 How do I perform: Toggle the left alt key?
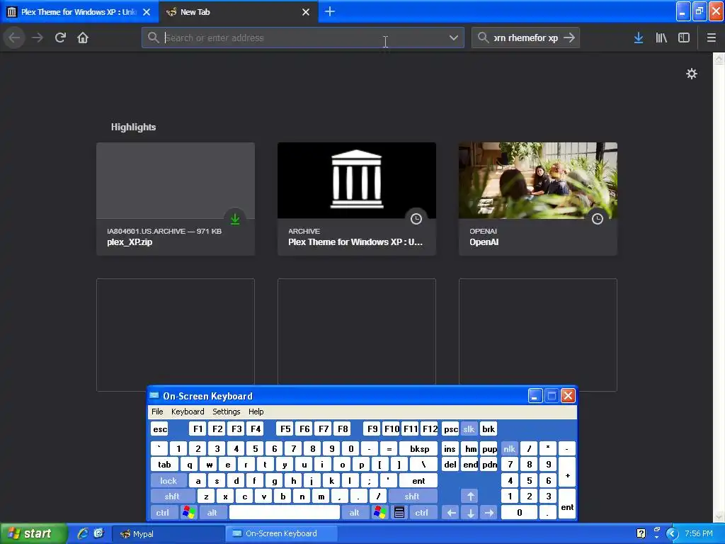click(x=212, y=513)
